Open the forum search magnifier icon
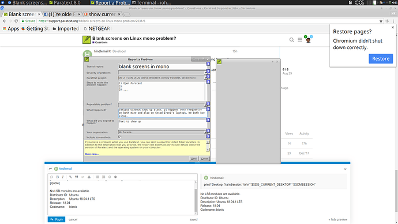Screen dimensions: 398x224 [292, 40]
